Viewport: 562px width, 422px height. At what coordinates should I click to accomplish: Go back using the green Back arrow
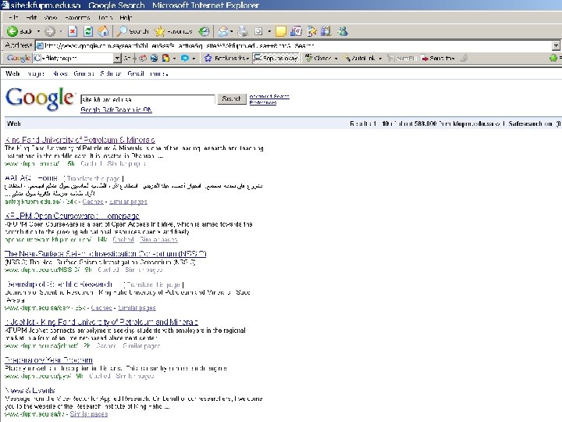[x=20, y=31]
